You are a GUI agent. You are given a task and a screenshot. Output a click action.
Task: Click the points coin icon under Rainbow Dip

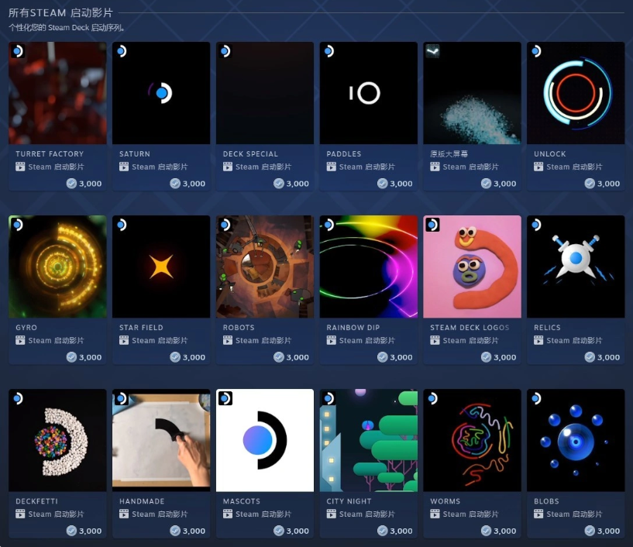point(382,357)
